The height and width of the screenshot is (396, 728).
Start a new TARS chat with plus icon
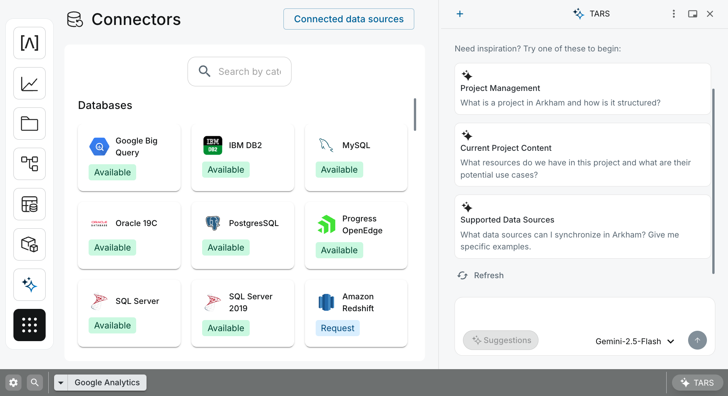click(x=460, y=14)
